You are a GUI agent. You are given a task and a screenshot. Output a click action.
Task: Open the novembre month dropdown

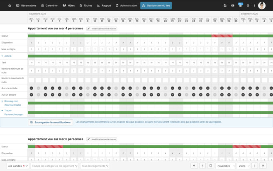click(226, 166)
